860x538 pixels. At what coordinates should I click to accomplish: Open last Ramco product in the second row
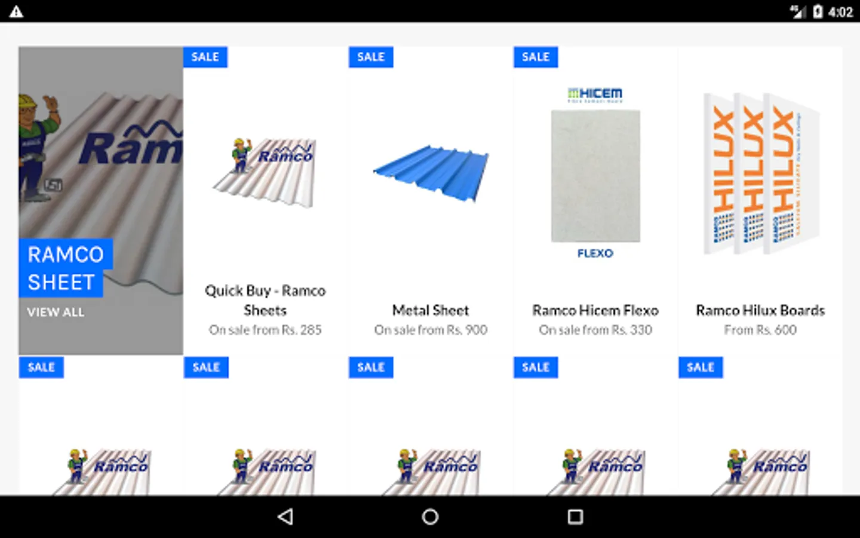coord(760,426)
